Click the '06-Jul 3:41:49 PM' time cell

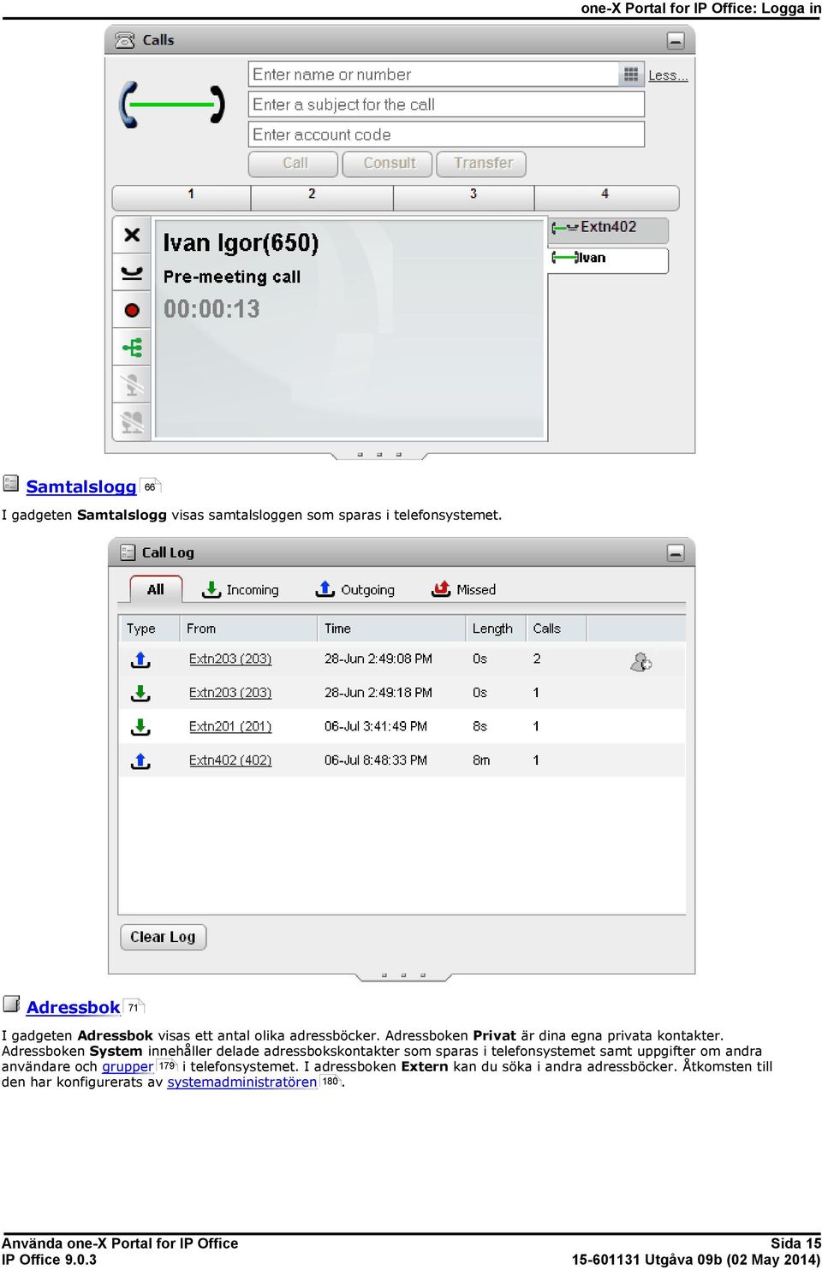click(376, 726)
